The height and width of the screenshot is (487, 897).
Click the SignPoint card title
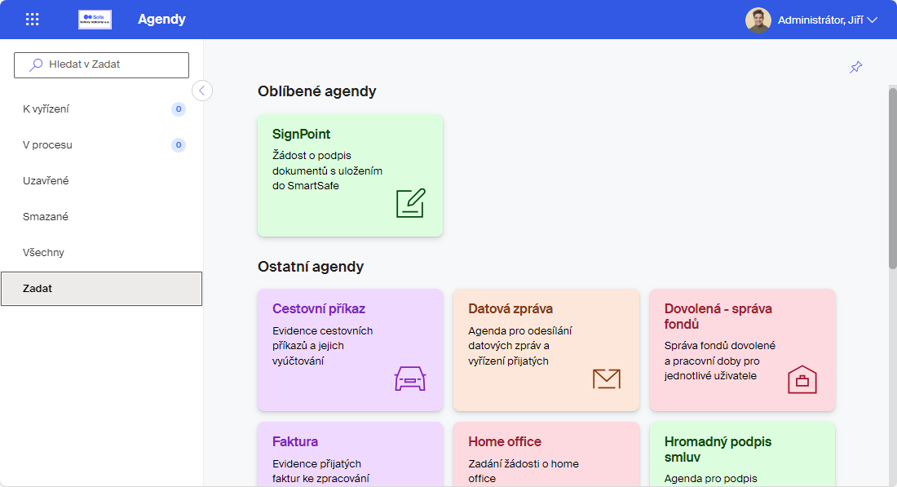[302, 134]
